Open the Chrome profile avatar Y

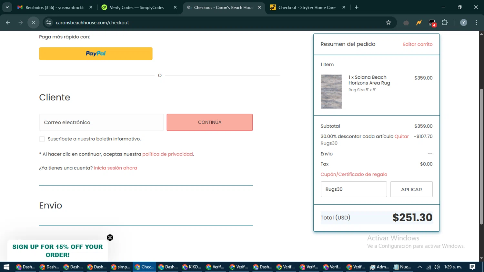(x=463, y=23)
